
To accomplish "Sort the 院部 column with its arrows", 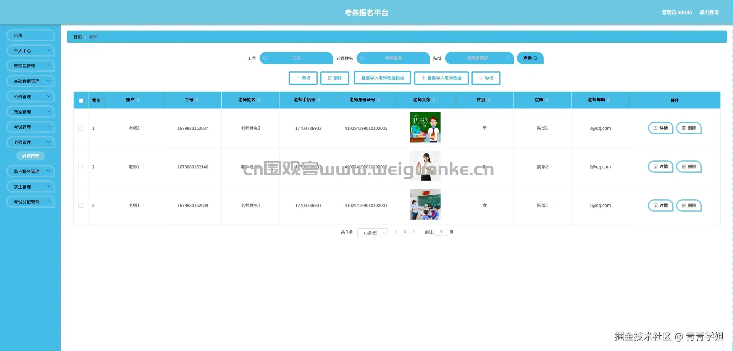I will point(547,100).
